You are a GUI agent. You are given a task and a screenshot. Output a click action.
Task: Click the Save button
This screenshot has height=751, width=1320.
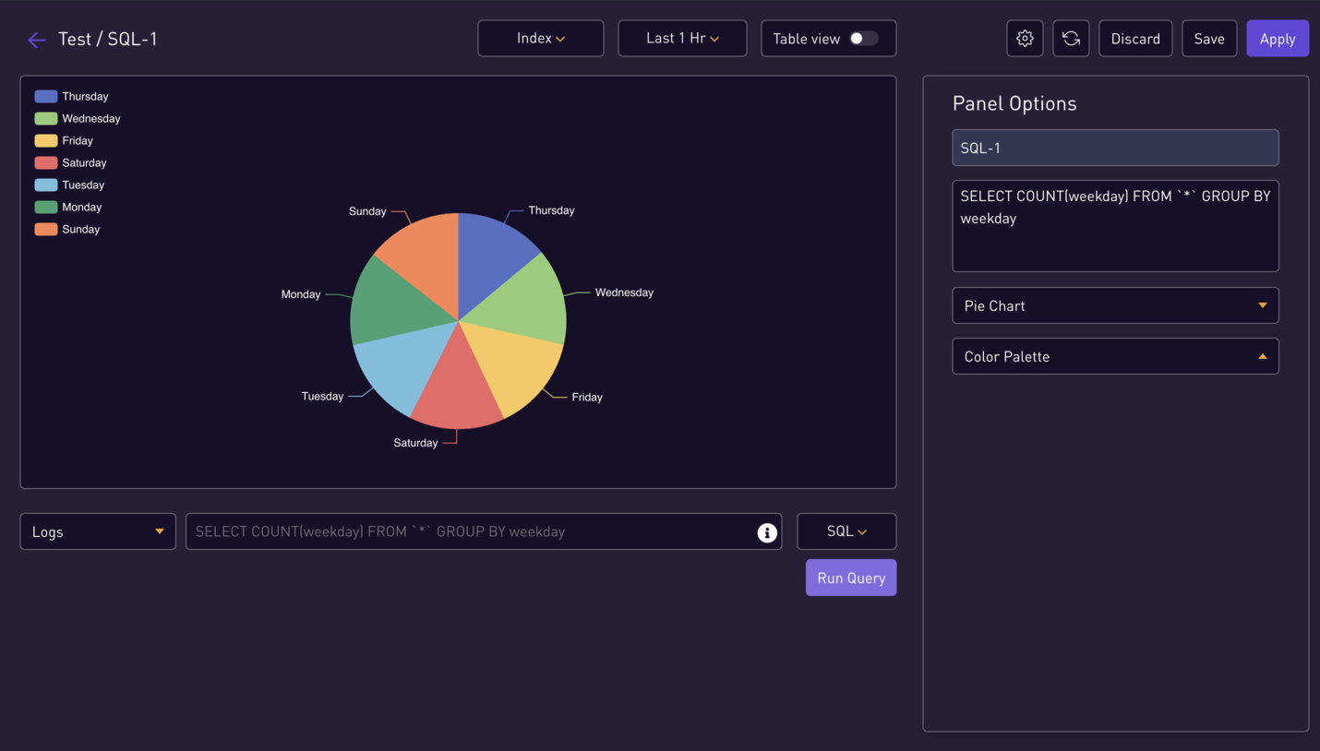[x=1209, y=39]
